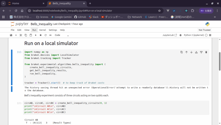221x125 pixels.
Task: Copy the selected cell from toolbar
Action: pos(26,35)
